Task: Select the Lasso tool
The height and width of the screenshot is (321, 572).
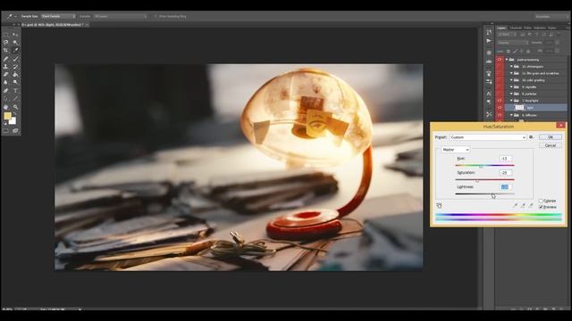Action: coord(6,43)
